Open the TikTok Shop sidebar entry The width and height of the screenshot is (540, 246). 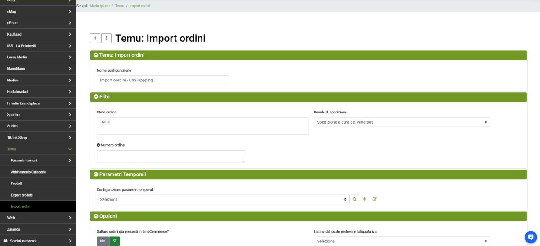click(38, 138)
